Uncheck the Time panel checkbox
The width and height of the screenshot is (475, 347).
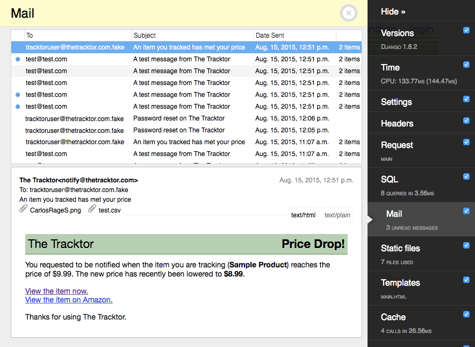click(x=466, y=65)
